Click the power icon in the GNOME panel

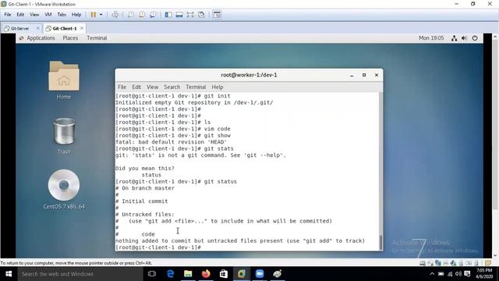pyautogui.click(x=475, y=38)
